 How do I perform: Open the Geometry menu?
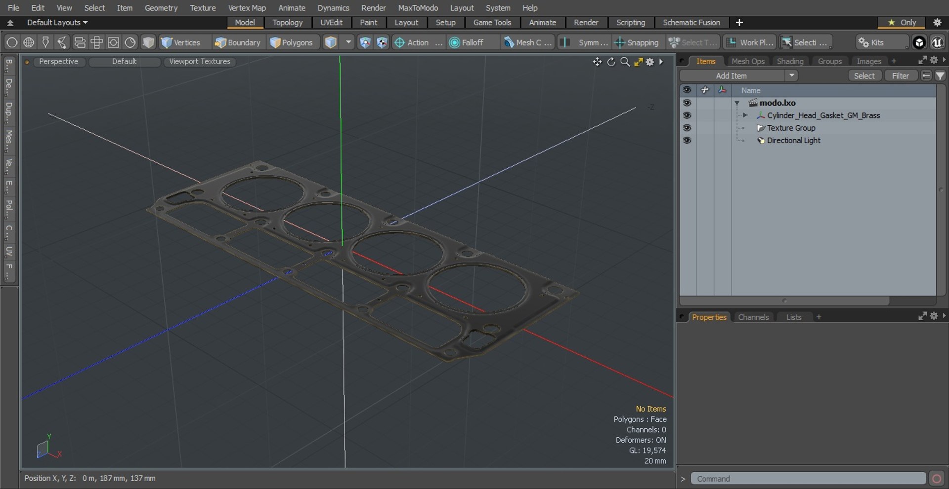click(x=161, y=8)
